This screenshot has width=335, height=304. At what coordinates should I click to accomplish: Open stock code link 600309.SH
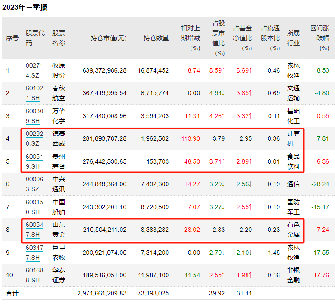click(34, 116)
